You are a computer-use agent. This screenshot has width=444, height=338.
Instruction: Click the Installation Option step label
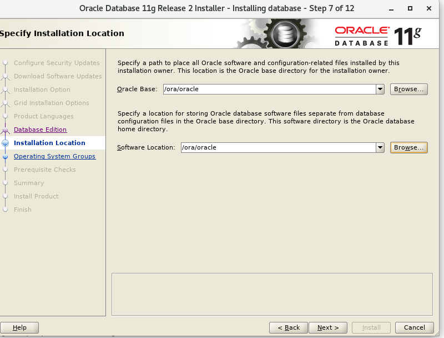(42, 90)
